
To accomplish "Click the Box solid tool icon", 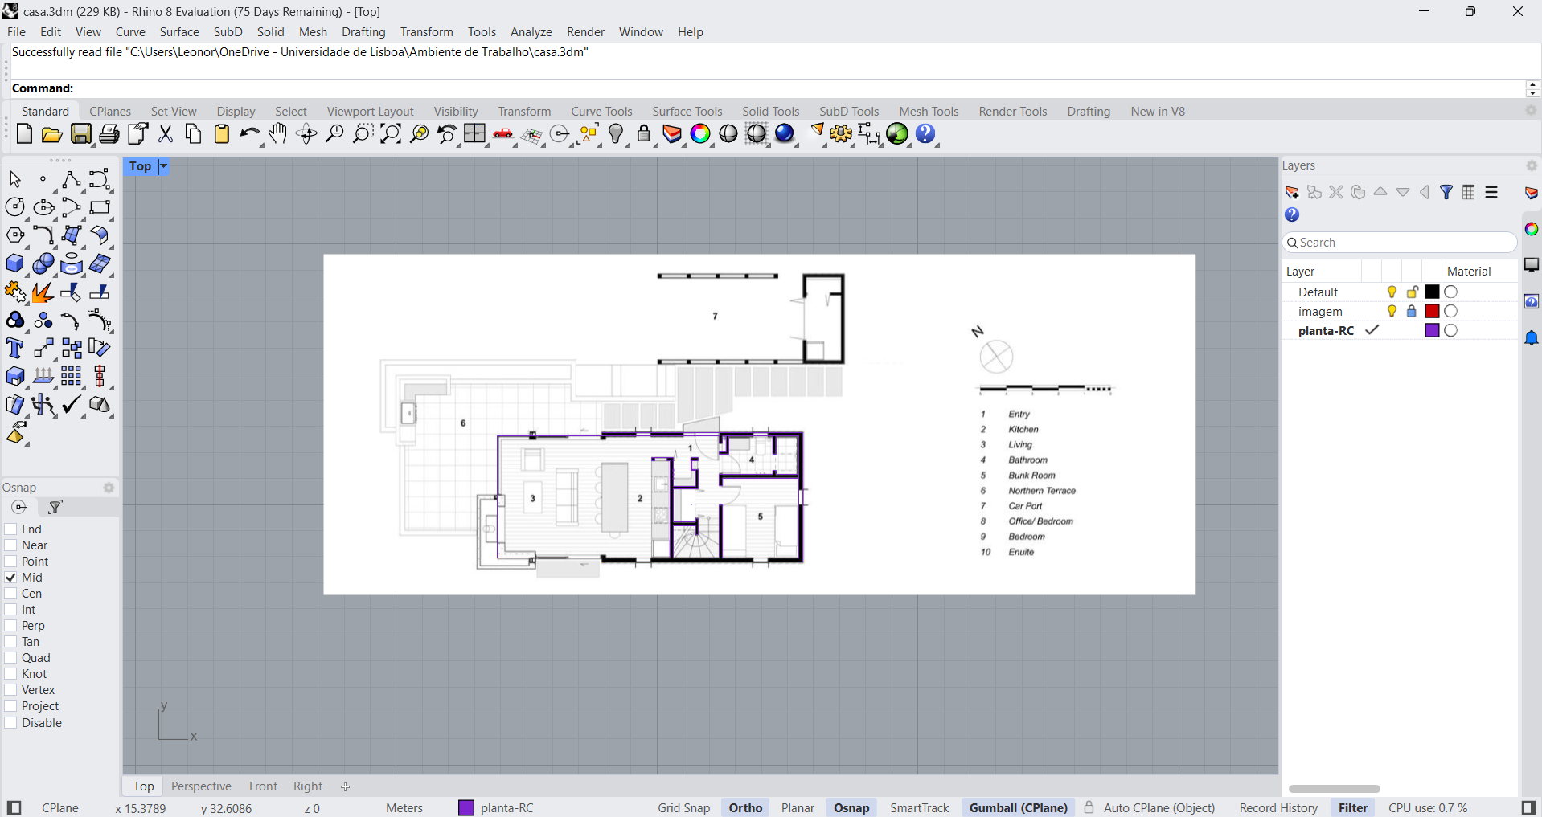I will click(x=15, y=264).
